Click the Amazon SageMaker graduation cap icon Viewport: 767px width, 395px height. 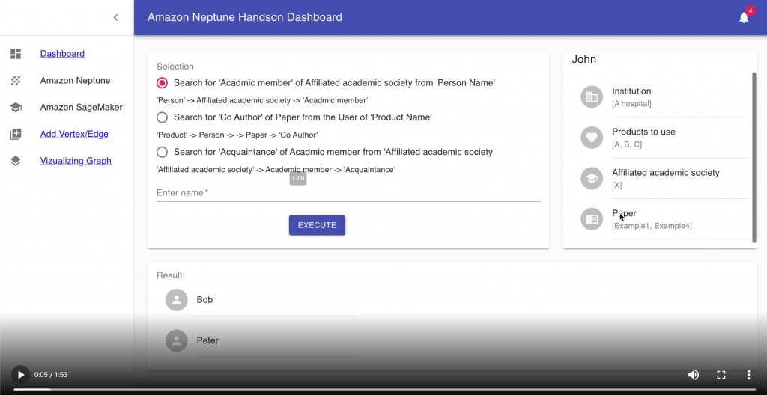tap(16, 108)
